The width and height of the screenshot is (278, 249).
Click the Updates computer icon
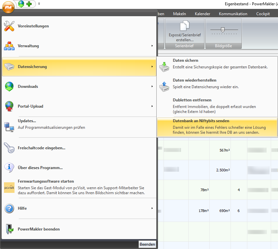[9, 127]
